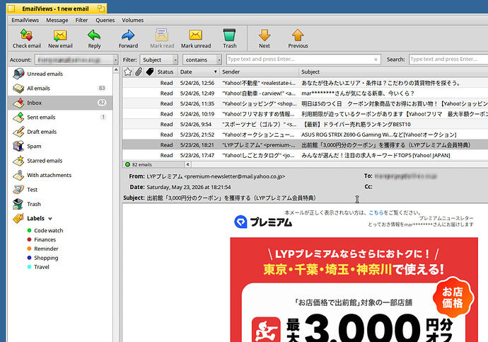Viewport: 488px width, 342px height.
Task: Click the Labels tag icon
Action: coord(18,218)
